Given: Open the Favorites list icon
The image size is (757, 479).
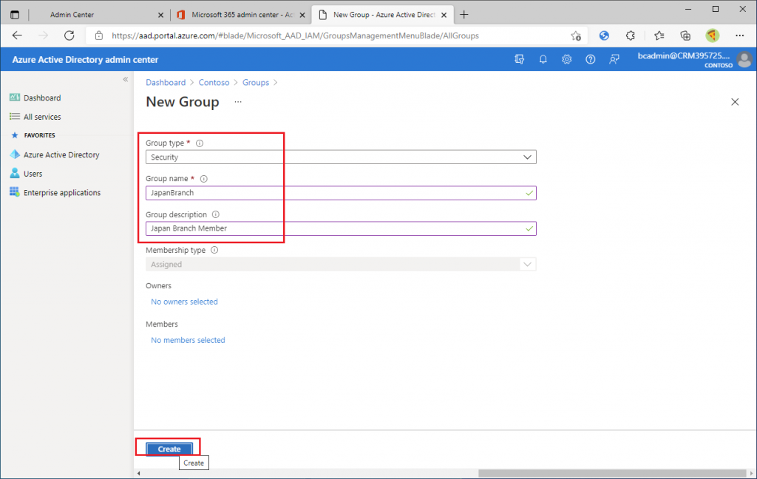Looking at the screenshot, I should pos(659,35).
